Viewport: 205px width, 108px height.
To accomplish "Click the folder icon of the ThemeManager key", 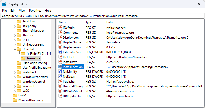I will click(x=19, y=31).
